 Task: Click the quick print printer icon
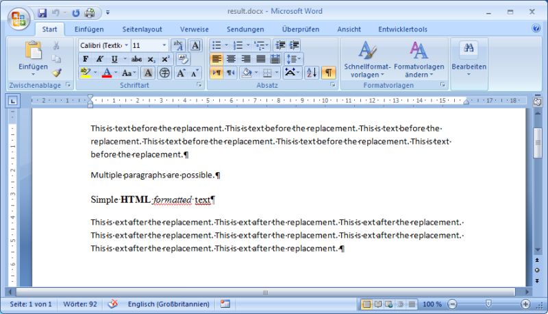click(x=90, y=13)
